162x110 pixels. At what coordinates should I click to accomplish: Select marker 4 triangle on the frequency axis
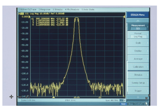point(100,97)
